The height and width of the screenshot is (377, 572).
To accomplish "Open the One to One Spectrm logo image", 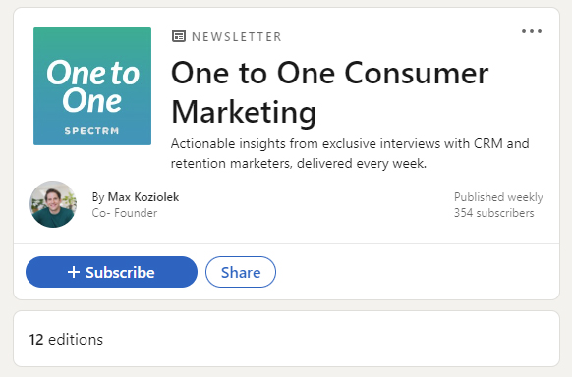I will pyautogui.click(x=92, y=86).
